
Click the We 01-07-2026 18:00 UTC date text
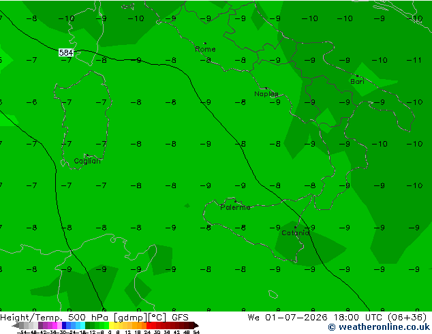click(316, 318)
